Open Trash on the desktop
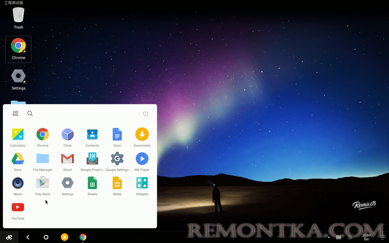The height and width of the screenshot is (243, 389). (18, 18)
